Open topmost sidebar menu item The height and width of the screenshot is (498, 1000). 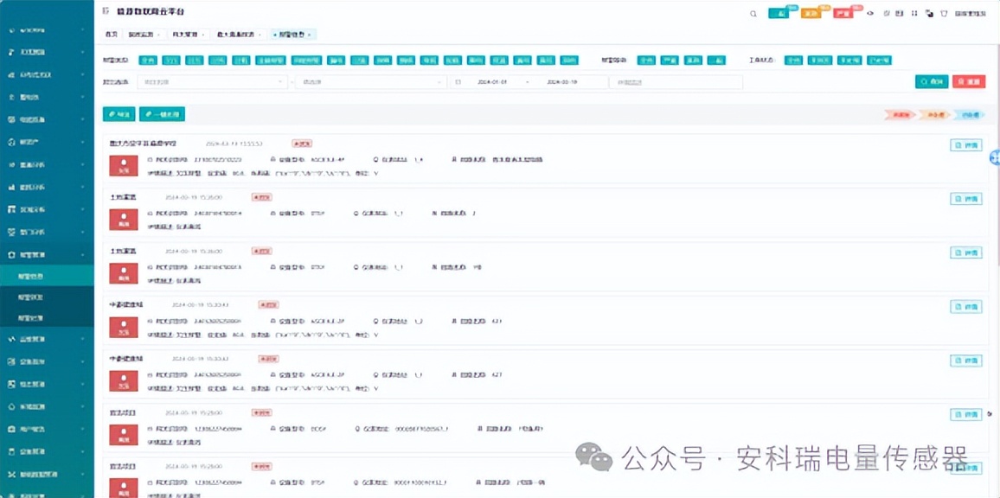pos(48,29)
